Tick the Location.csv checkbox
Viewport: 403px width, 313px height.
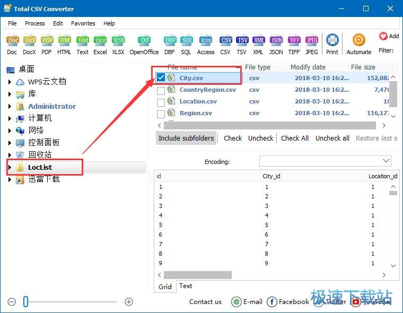(x=161, y=102)
